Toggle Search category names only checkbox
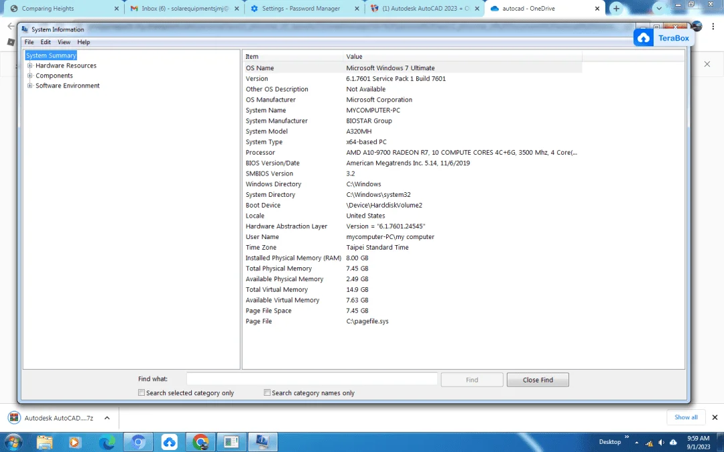Screen dimensions: 724x452 267,392
